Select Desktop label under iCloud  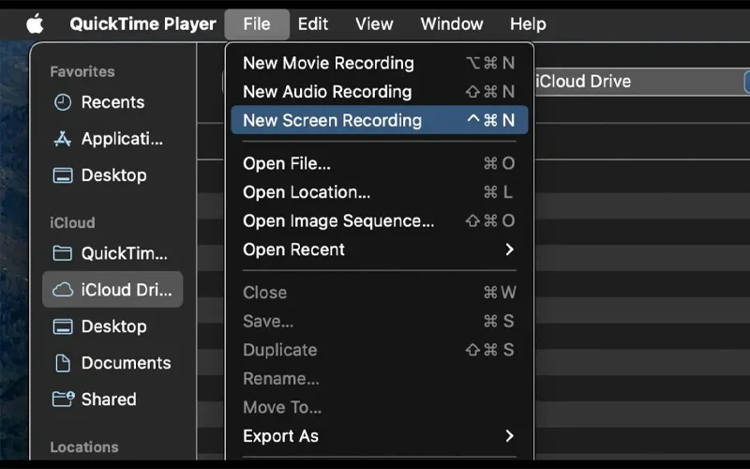point(113,326)
